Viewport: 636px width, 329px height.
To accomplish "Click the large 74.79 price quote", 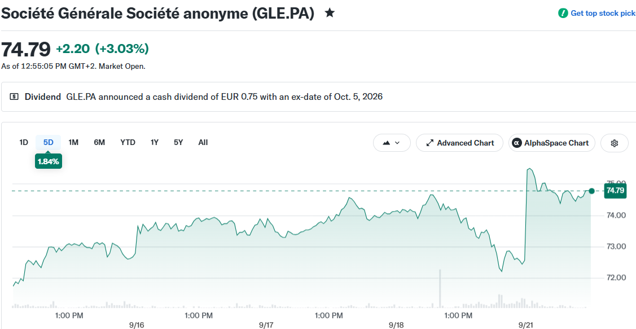I will (26, 49).
